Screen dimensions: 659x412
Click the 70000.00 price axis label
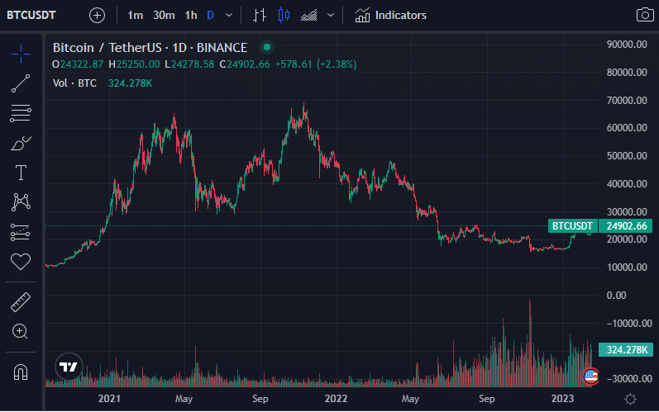tap(627, 100)
